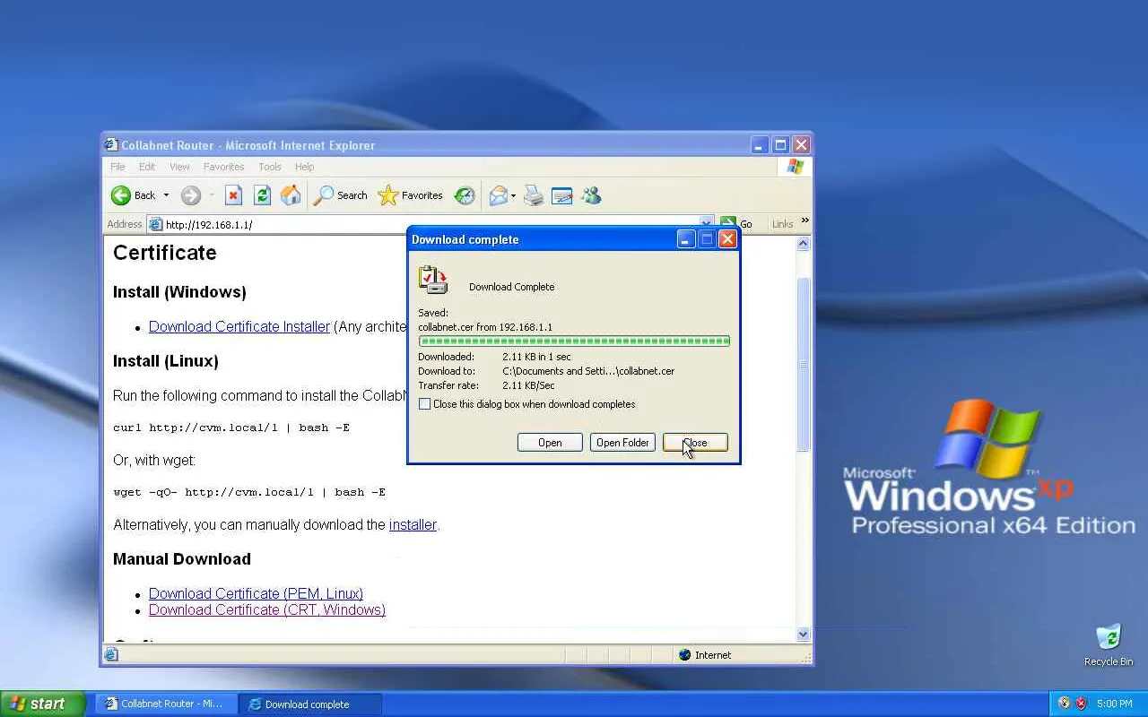The height and width of the screenshot is (717, 1148).
Task: Click the Open Folder button
Action: click(622, 443)
